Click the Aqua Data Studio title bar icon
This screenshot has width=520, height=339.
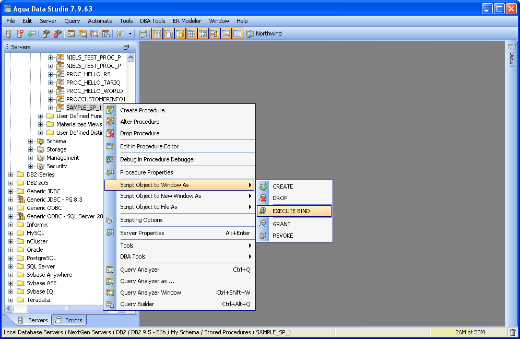(x=7, y=9)
